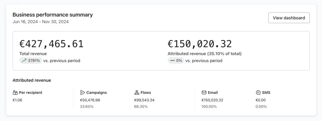Click Attributed revenue (35.10% of total) label
The width and height of the screenshot is (322, 121).
(x=204, y=54)
